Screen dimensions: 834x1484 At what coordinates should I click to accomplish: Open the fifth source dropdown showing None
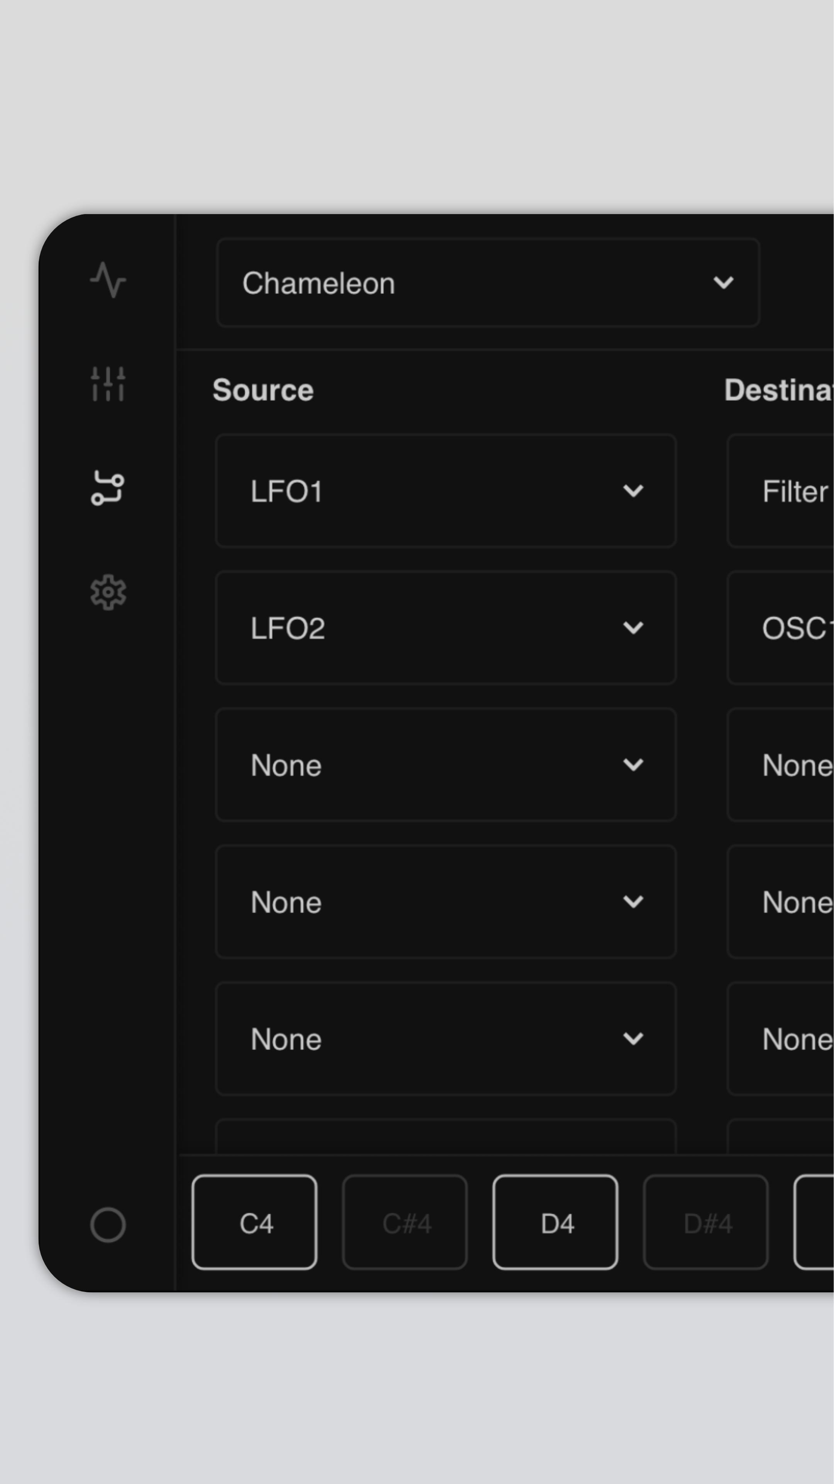[x=446, y=1039]
